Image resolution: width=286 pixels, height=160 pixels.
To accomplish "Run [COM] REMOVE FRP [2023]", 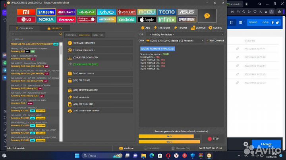I will [100, 64].
